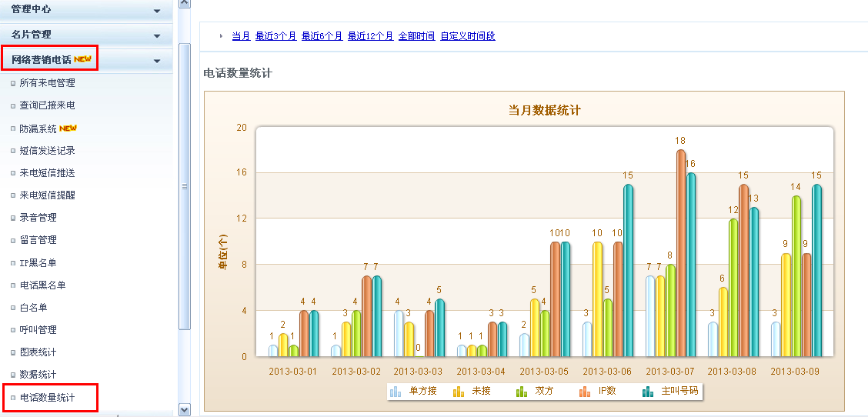Click the scroll-up arrow of sidebar scrollbar
The height and width of the screenshot is (417, 868).
pos(184,4)
